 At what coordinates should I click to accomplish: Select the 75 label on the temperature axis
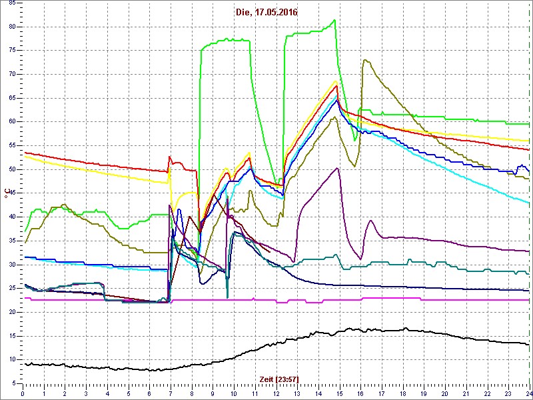pyautogui.click(x=11, y=51)
